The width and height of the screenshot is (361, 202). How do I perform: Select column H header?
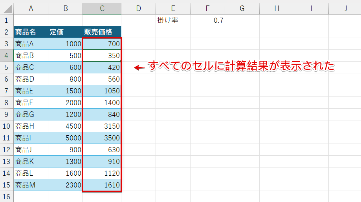pyautogui.click(x=277, y=9)
